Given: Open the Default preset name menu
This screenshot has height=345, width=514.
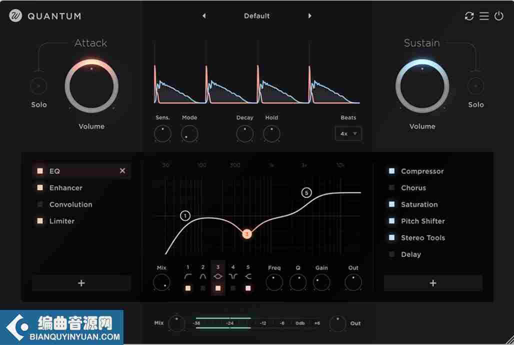Looking at the screenshot, I should 256,15.
